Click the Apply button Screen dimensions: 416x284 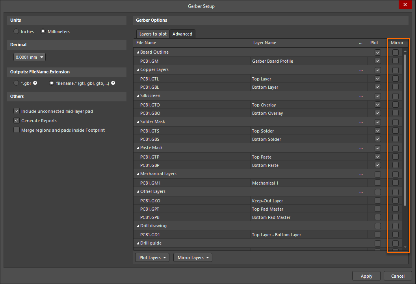pyautogui.click(x=366, y=276)
